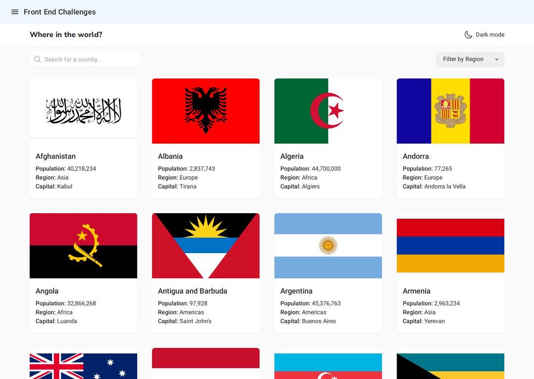This screenshot has height=379, width=534.
Task: Select the Antigua and Barbuda flag
Action: click(206, 246)
